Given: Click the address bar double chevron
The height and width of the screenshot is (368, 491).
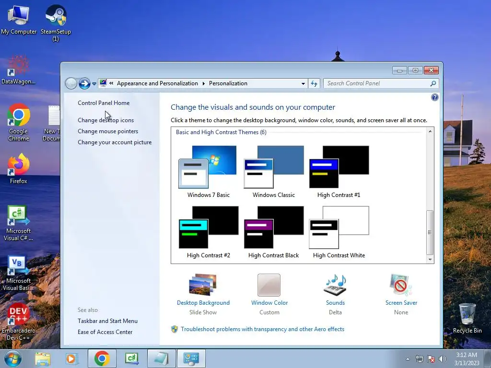Looking at the screenshot, I should click(111, 83).
